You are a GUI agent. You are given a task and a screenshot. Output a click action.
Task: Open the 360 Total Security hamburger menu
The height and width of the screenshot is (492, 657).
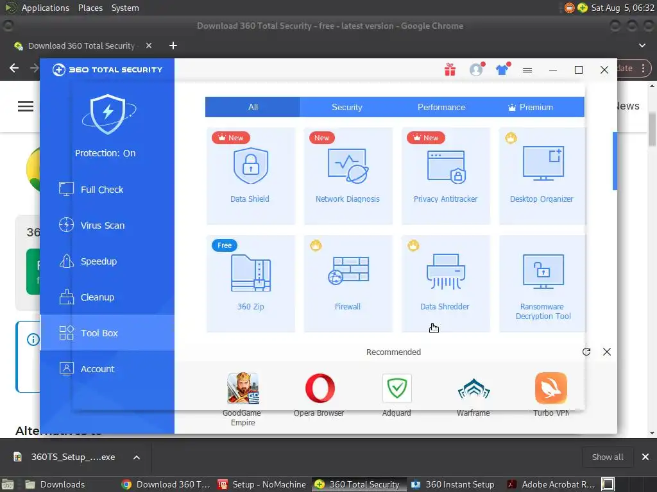click(x=527, y=70)
